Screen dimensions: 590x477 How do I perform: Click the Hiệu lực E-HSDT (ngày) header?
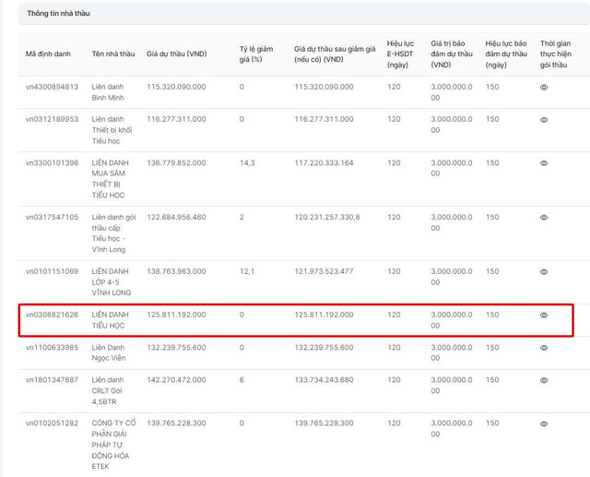(400, 54)
